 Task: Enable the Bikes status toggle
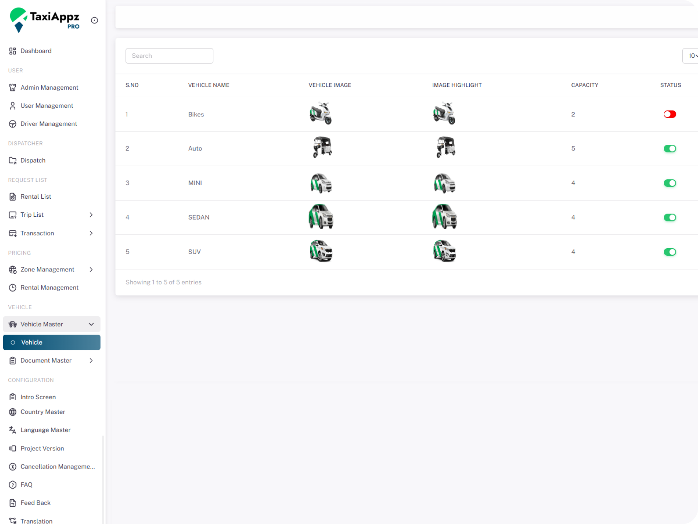[670, 114]
